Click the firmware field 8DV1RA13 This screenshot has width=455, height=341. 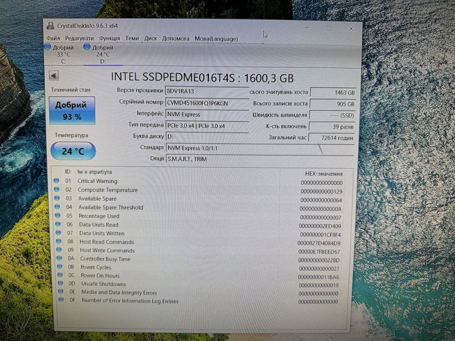207,91
